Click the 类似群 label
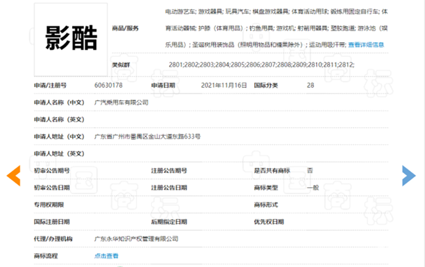Viewport: 425px width, 267px height. 121,65
